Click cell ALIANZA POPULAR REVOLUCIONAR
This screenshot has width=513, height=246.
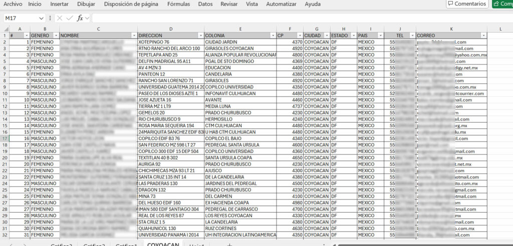pyautogui.click(x=240, y=55)
